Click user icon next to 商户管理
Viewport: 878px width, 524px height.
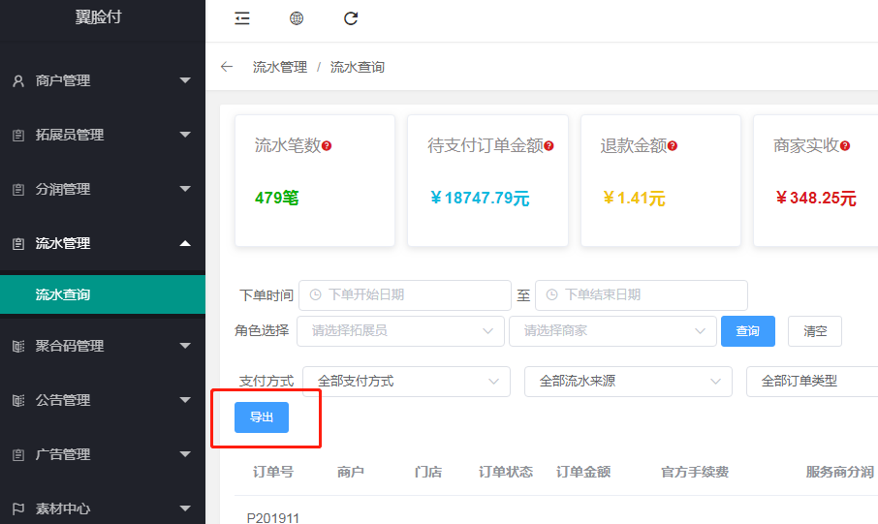coord(18,81)
